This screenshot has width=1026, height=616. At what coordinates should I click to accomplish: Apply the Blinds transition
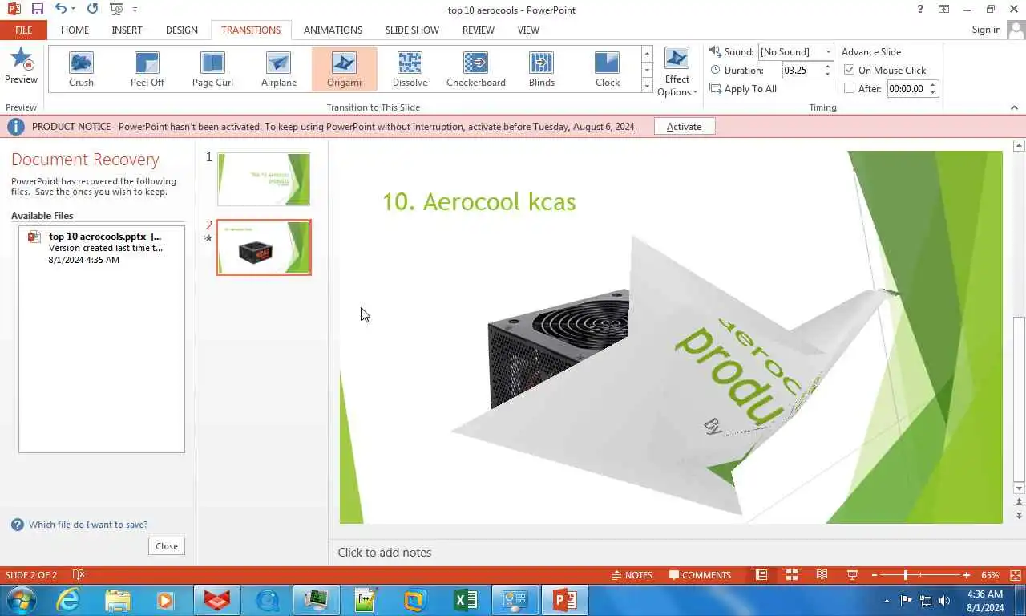click(x=542, y=69)
